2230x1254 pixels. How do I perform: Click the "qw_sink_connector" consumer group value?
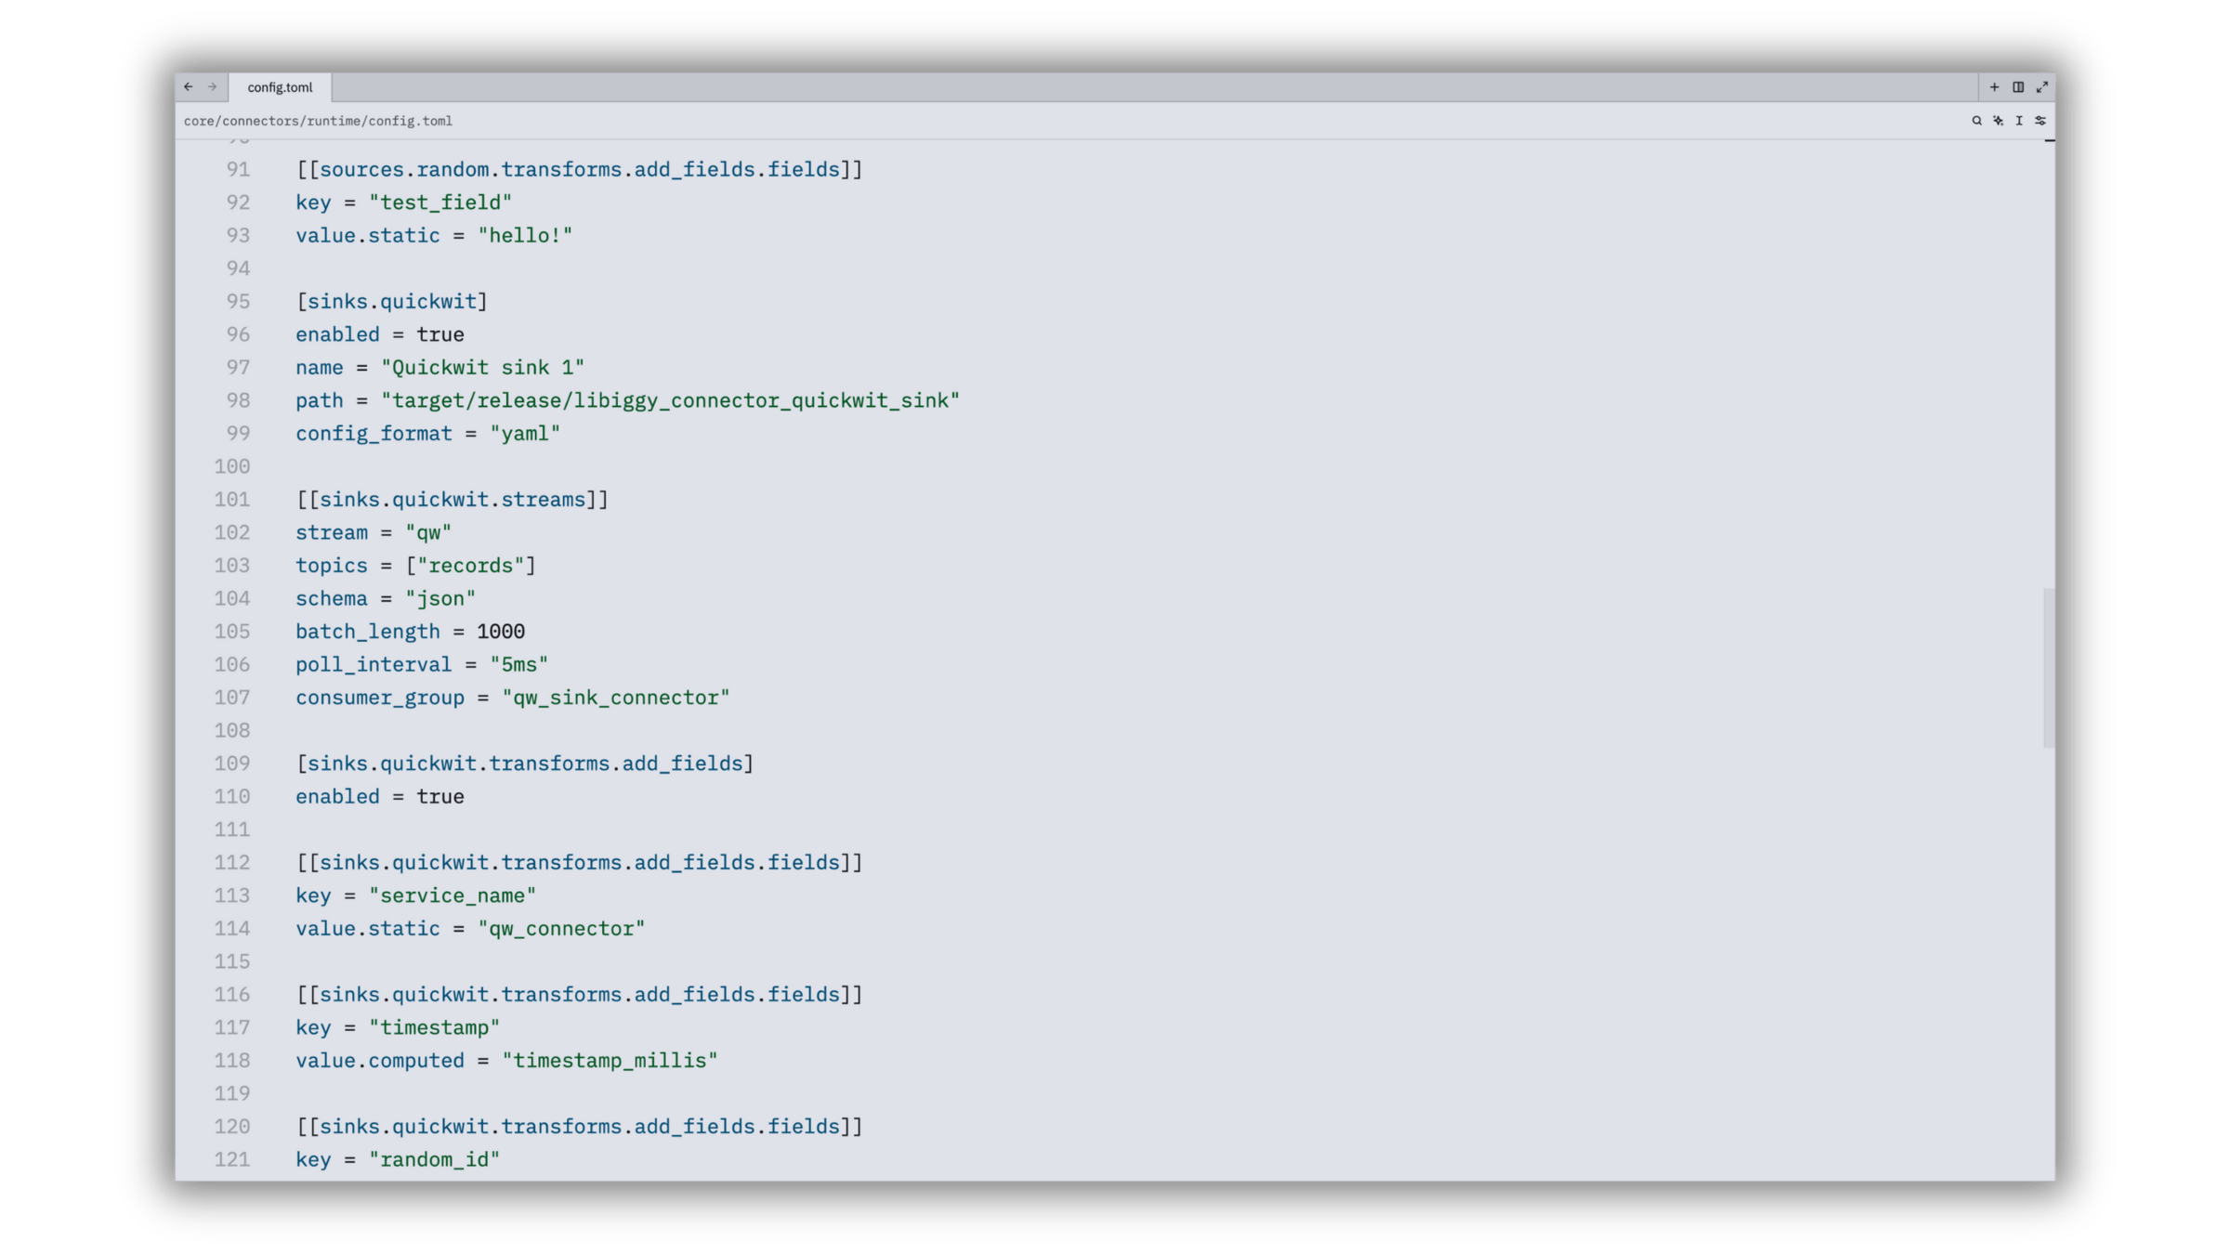coord(616,698)
